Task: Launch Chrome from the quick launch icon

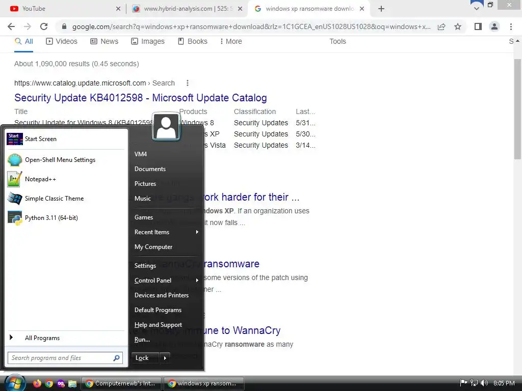Action: [49, 383]
